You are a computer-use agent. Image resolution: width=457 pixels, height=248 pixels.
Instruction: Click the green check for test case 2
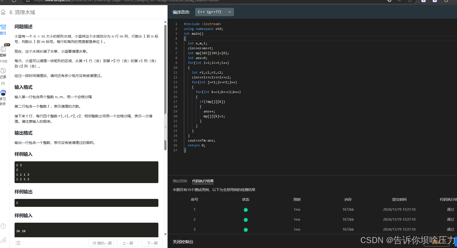[x=246, y=220]
